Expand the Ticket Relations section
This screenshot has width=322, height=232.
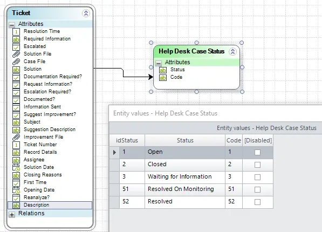(x=12, y=215)
